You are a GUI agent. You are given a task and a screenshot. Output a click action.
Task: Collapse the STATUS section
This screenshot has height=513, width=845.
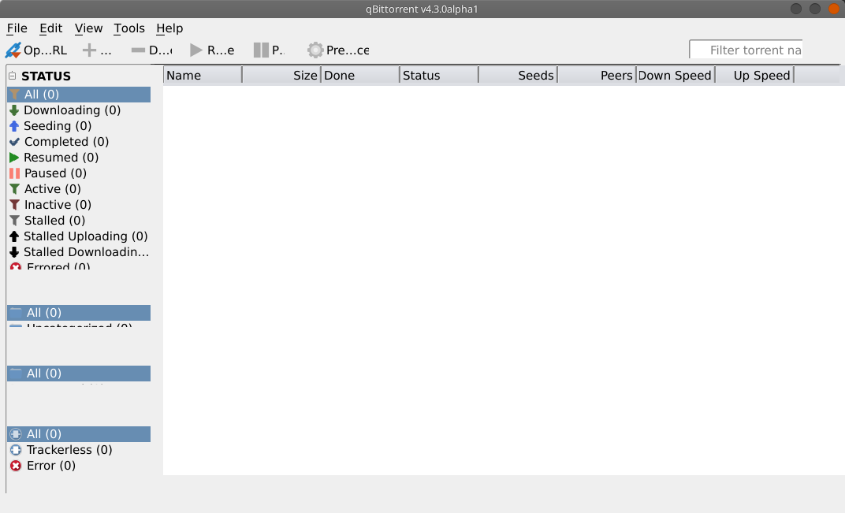point(12,76)
